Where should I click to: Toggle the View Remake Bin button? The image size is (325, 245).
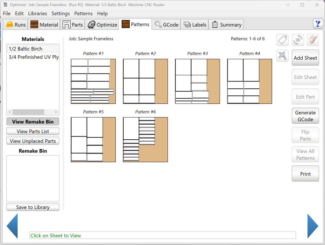[x=33, y=122]
